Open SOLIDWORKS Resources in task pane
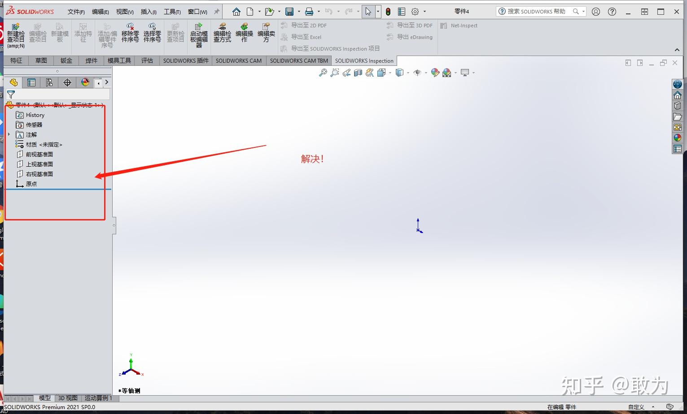The width and height of the screenshot is (687, 414). [x=678, y=95]
